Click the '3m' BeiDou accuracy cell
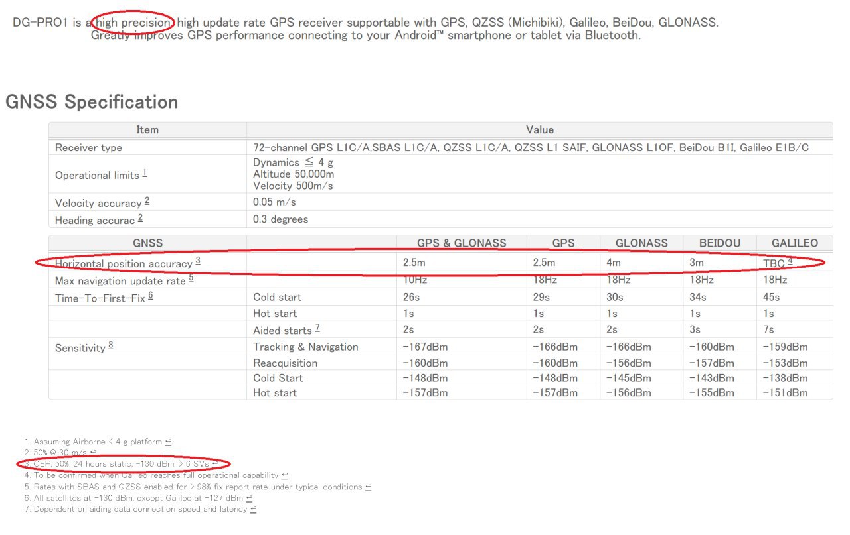 click(696, 263)
